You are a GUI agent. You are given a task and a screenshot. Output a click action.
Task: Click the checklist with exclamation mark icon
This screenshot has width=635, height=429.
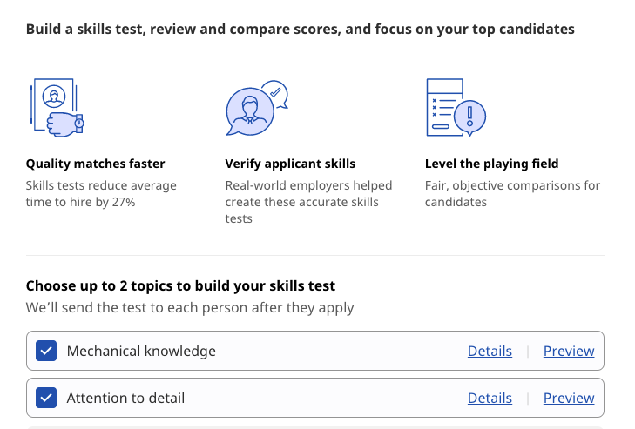click(x=454, y=108)
